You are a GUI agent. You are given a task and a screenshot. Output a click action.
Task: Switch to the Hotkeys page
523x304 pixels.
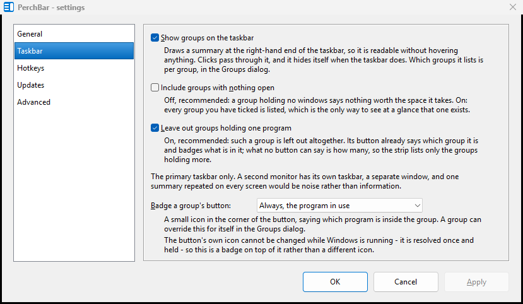(74, 67)
